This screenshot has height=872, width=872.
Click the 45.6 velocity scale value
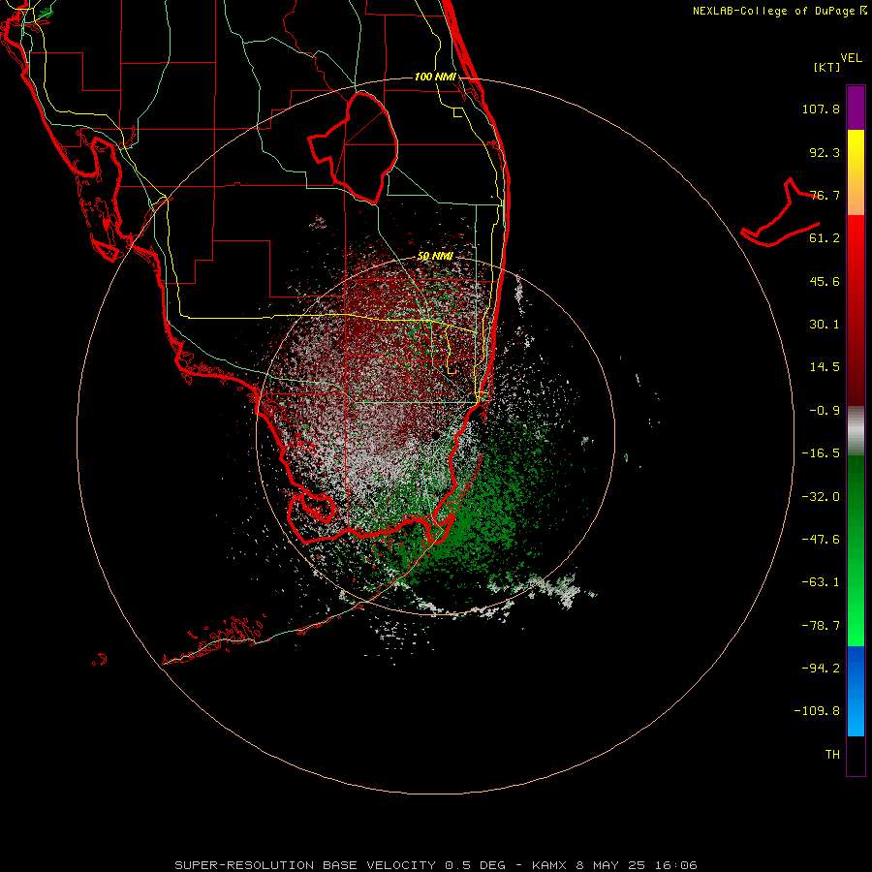825,281
